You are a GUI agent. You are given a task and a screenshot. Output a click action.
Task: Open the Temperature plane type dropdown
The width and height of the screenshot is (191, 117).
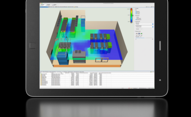coord(145,27)
